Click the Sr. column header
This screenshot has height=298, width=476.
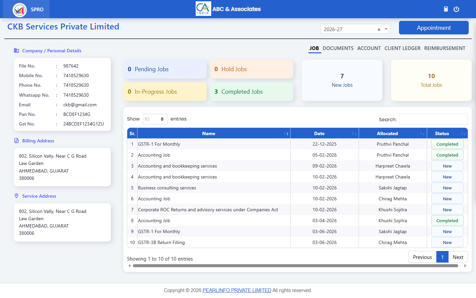point(132,133)
